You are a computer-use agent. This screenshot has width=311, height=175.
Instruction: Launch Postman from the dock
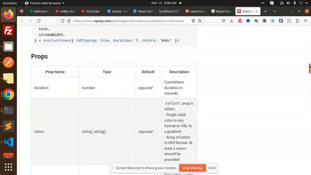(x=8, y=63)
